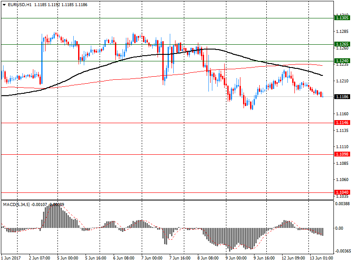This screenshot has height=263, width=351.
Task: Click the EURUSD,H1 chart title text
Action: tap(20, 5)
